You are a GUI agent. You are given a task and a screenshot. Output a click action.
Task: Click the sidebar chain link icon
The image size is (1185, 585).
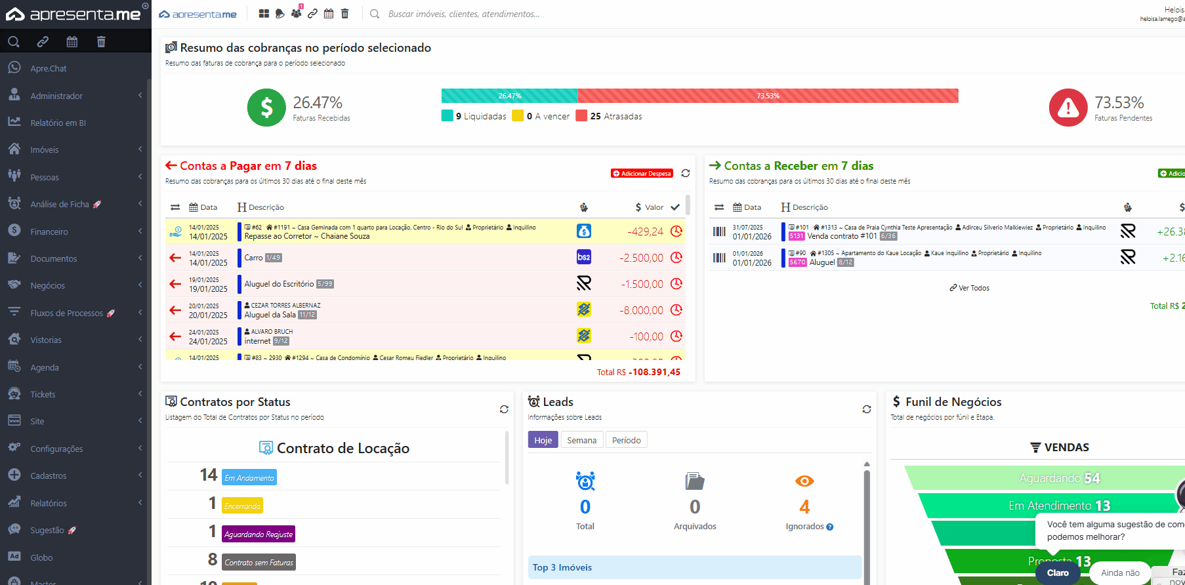(43, 42)
